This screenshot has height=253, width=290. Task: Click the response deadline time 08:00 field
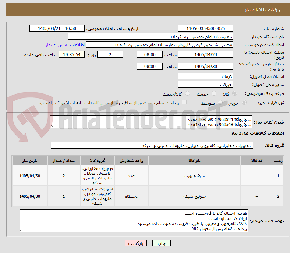pos(150,54)
